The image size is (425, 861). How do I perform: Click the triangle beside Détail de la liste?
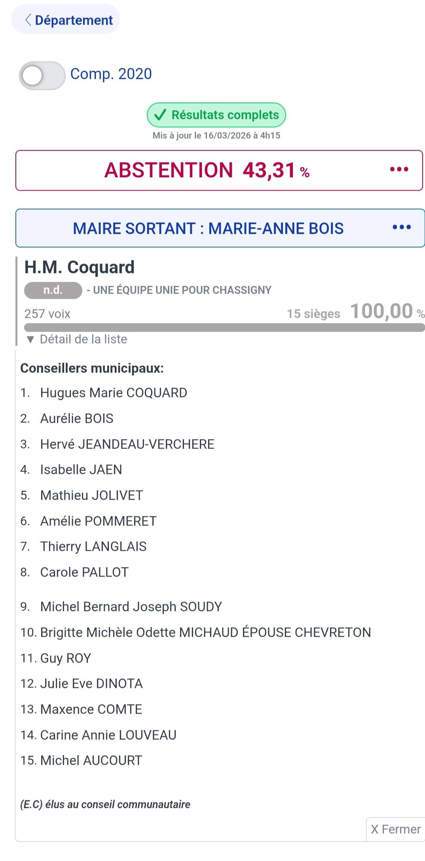30,340
